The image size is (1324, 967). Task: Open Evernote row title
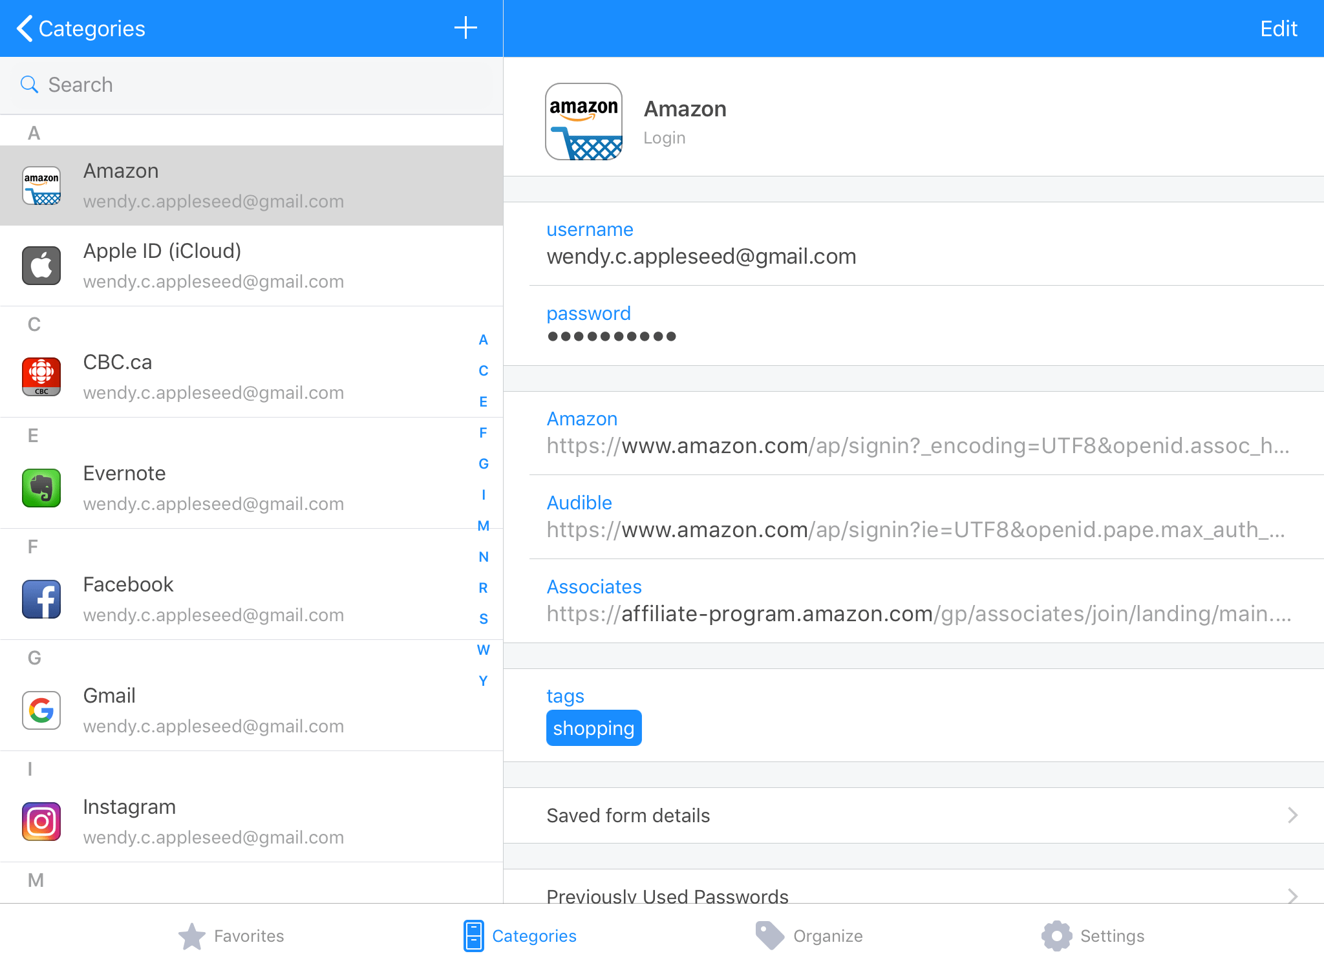pyautogui.click(x=125, y=473)
